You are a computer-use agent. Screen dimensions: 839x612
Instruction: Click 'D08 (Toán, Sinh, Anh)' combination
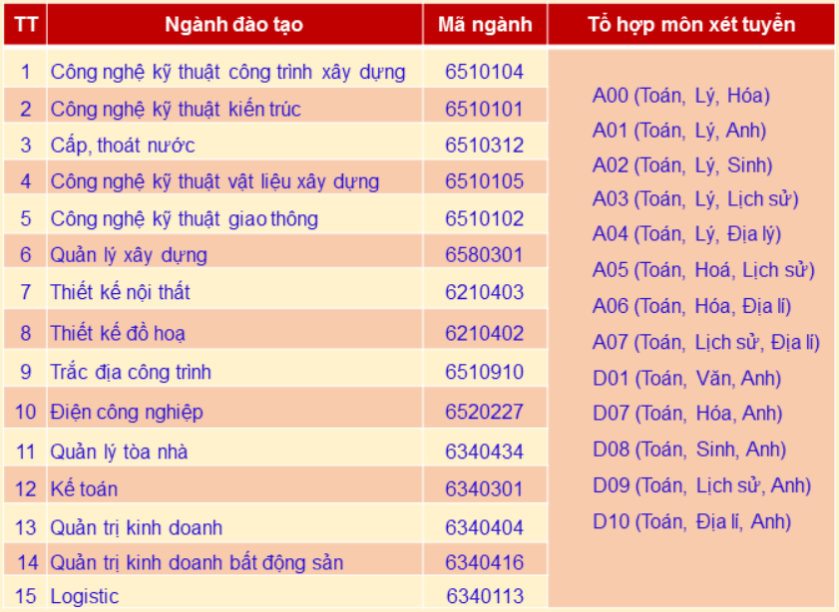click(689, 450)
